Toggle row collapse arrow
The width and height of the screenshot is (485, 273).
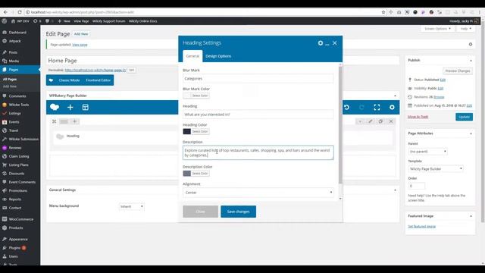point(360,121)
